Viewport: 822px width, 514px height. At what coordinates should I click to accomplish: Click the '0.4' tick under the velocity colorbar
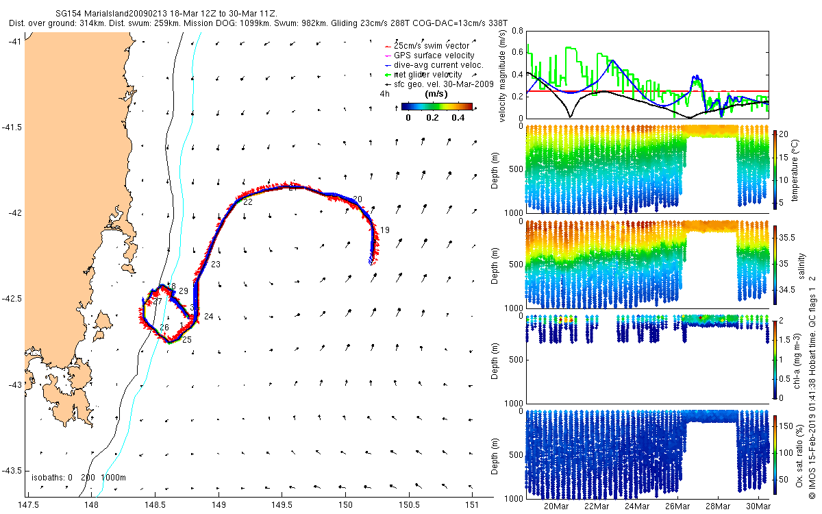[x=459, y=118]
